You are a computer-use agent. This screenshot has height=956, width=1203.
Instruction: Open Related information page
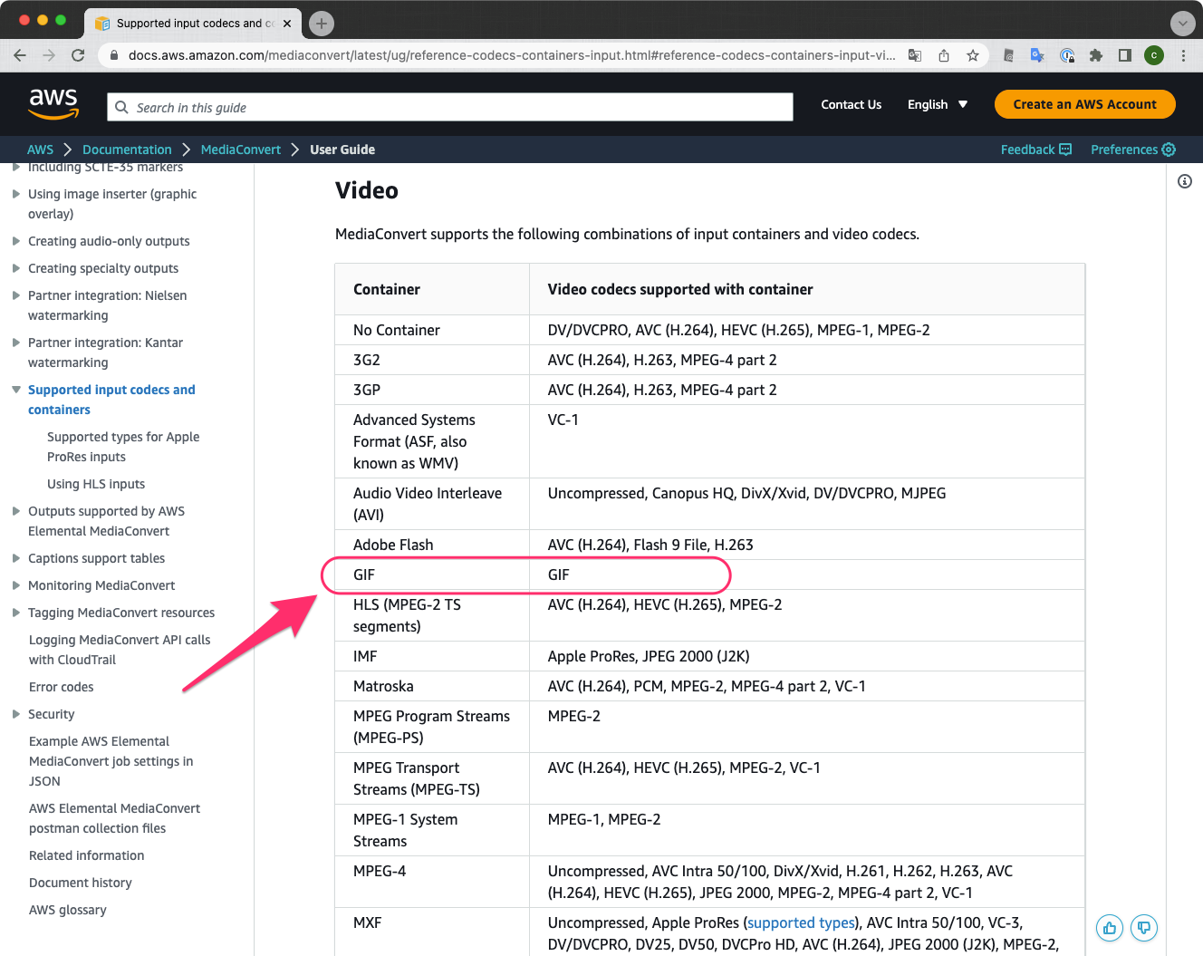click(87, 855)
